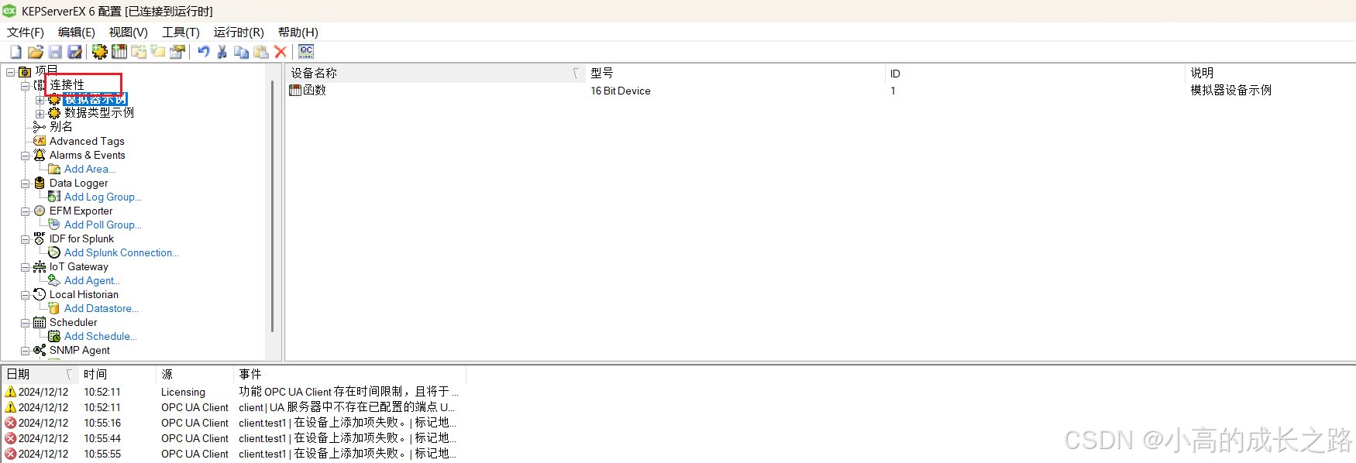
Task: Click the Properties toolbar icon
Action: coord(177,52)
